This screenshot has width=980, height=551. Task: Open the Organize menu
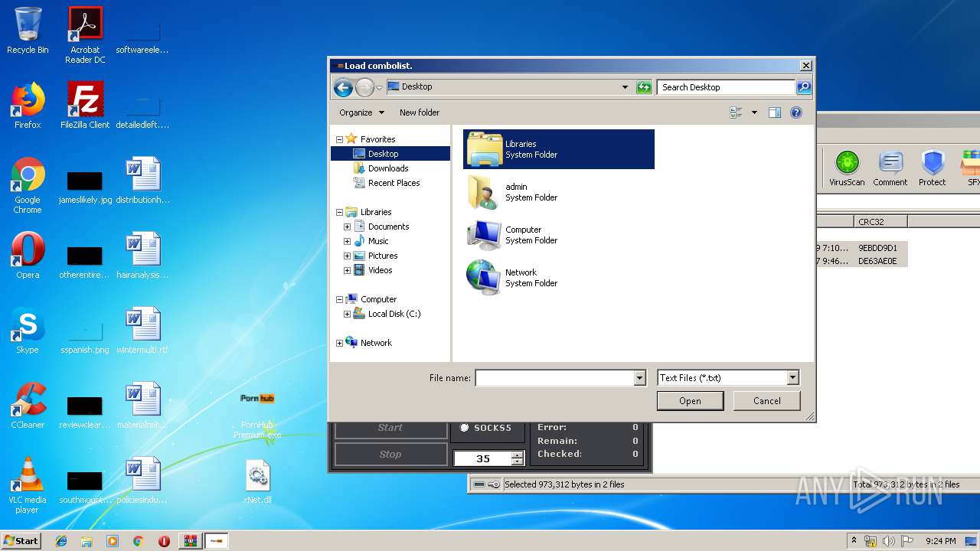pos(361,112)
